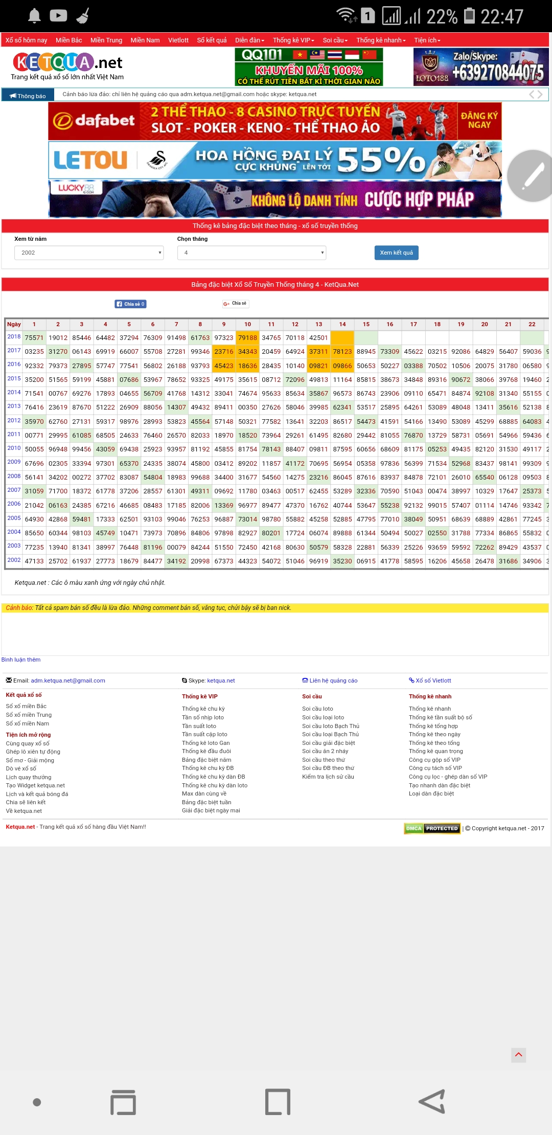This screenshot has width=552, height=1135.
Task: Click the Liên hệ quảng cáo link
Action: (330, 680)
